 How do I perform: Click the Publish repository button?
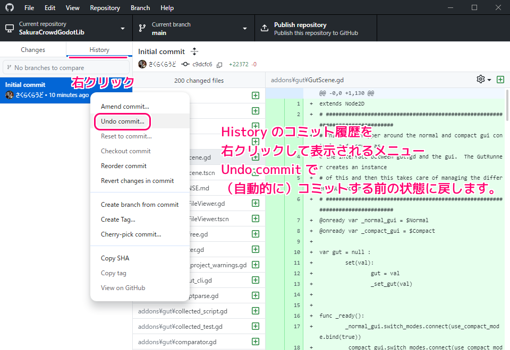click(316, 28)
